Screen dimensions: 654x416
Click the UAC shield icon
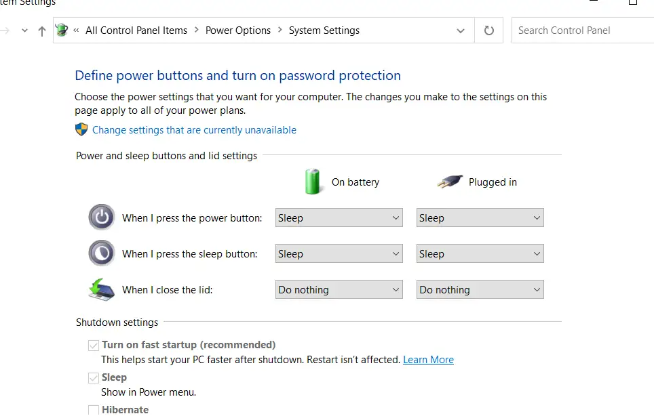coord(81,129)
